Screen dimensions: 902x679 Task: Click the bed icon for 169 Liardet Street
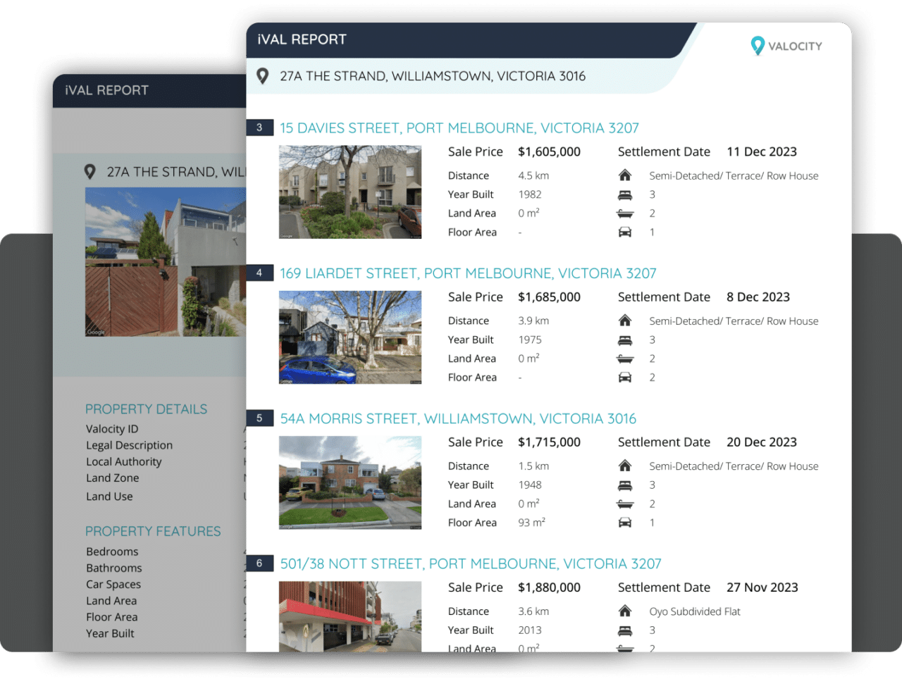point(624,340)
